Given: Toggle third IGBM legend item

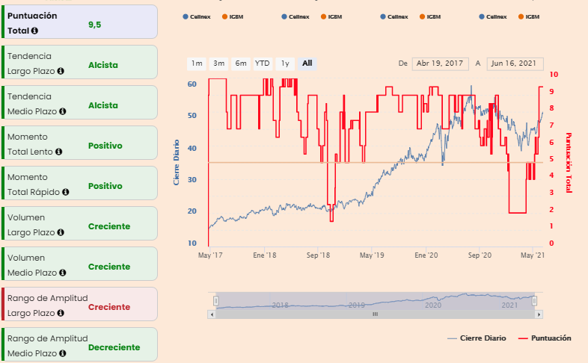Looking at the screenshot, I should (x=430, y=17).
